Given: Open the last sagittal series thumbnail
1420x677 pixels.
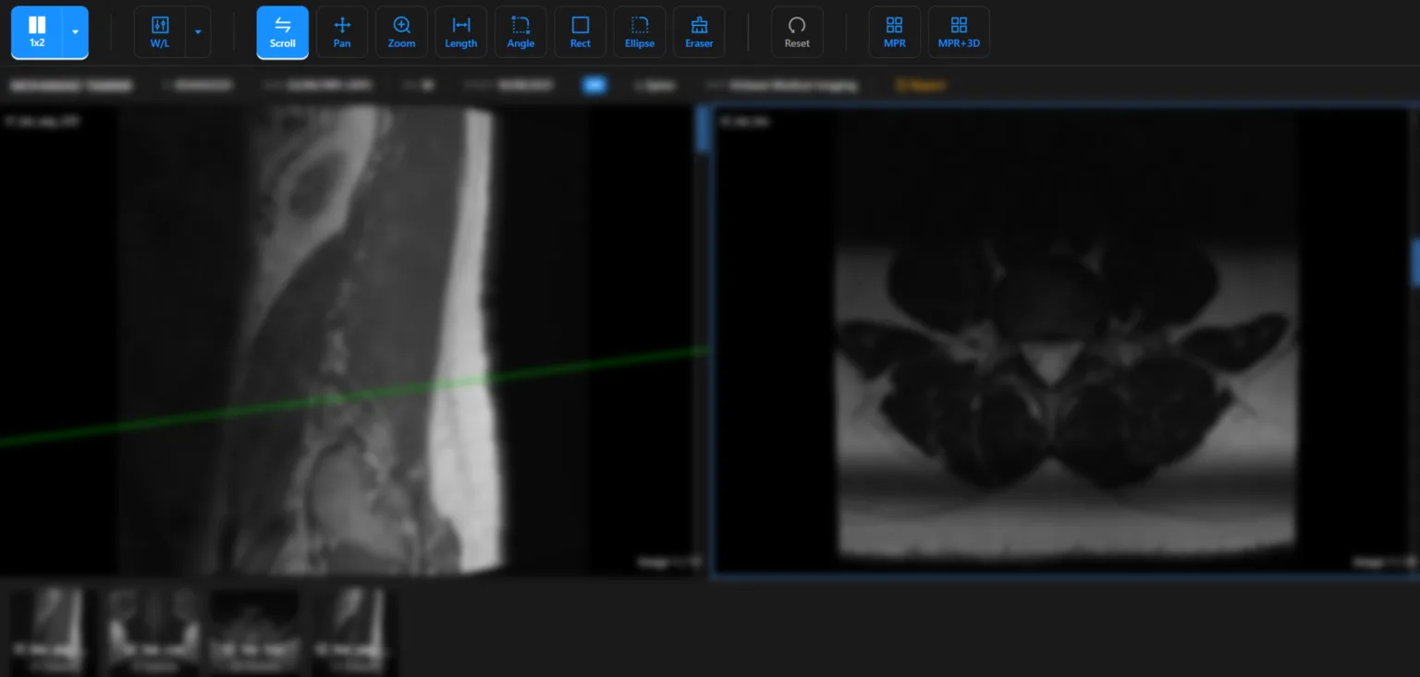Looking at the screenshot, I should click(354, 633).
